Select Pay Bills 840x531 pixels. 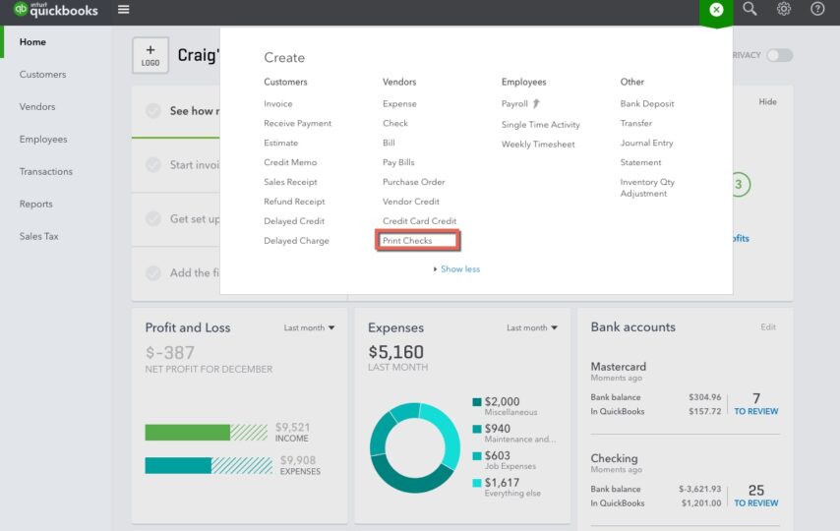click(398, 162)
